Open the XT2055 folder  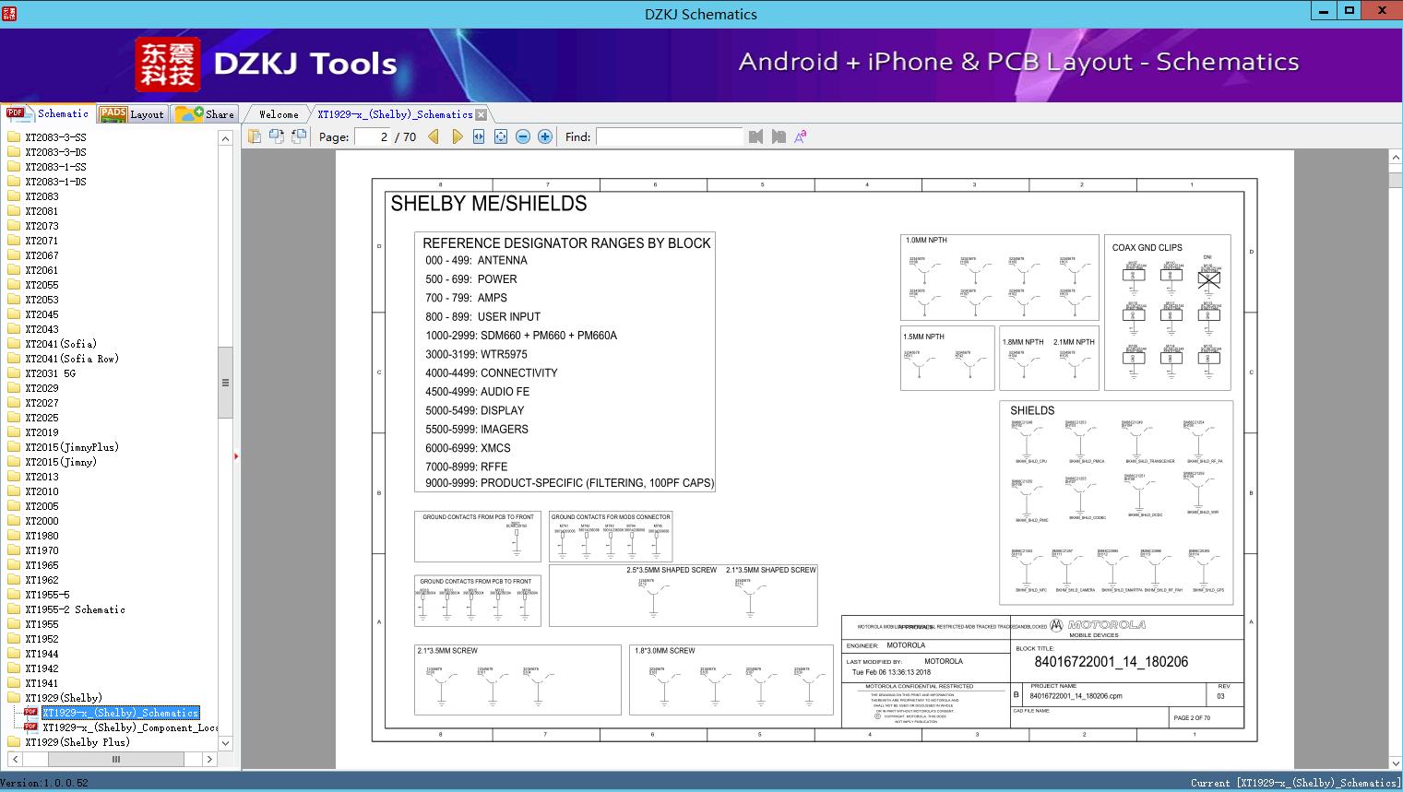(x=42, y=285)
